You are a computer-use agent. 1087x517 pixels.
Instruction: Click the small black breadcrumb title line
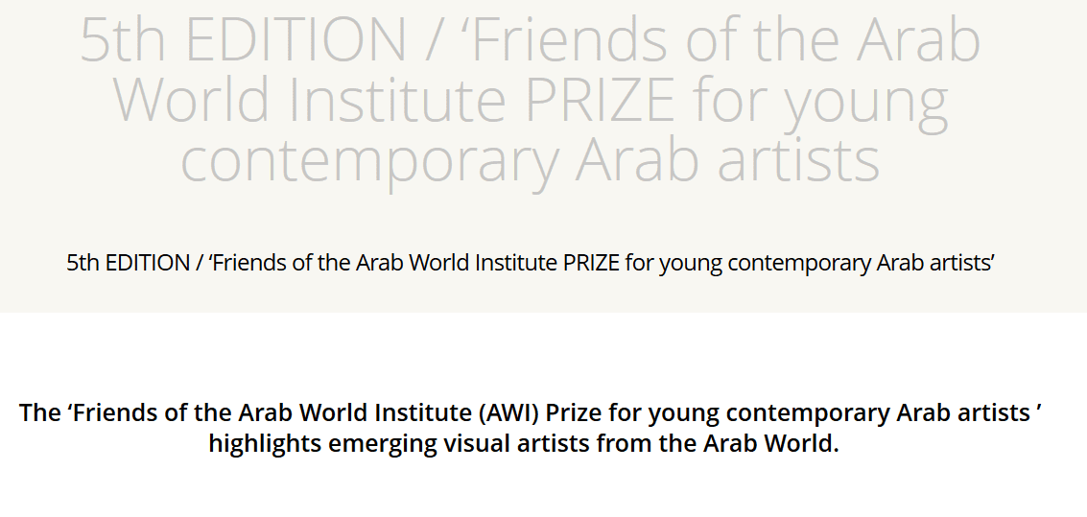(x=530, y=263)
